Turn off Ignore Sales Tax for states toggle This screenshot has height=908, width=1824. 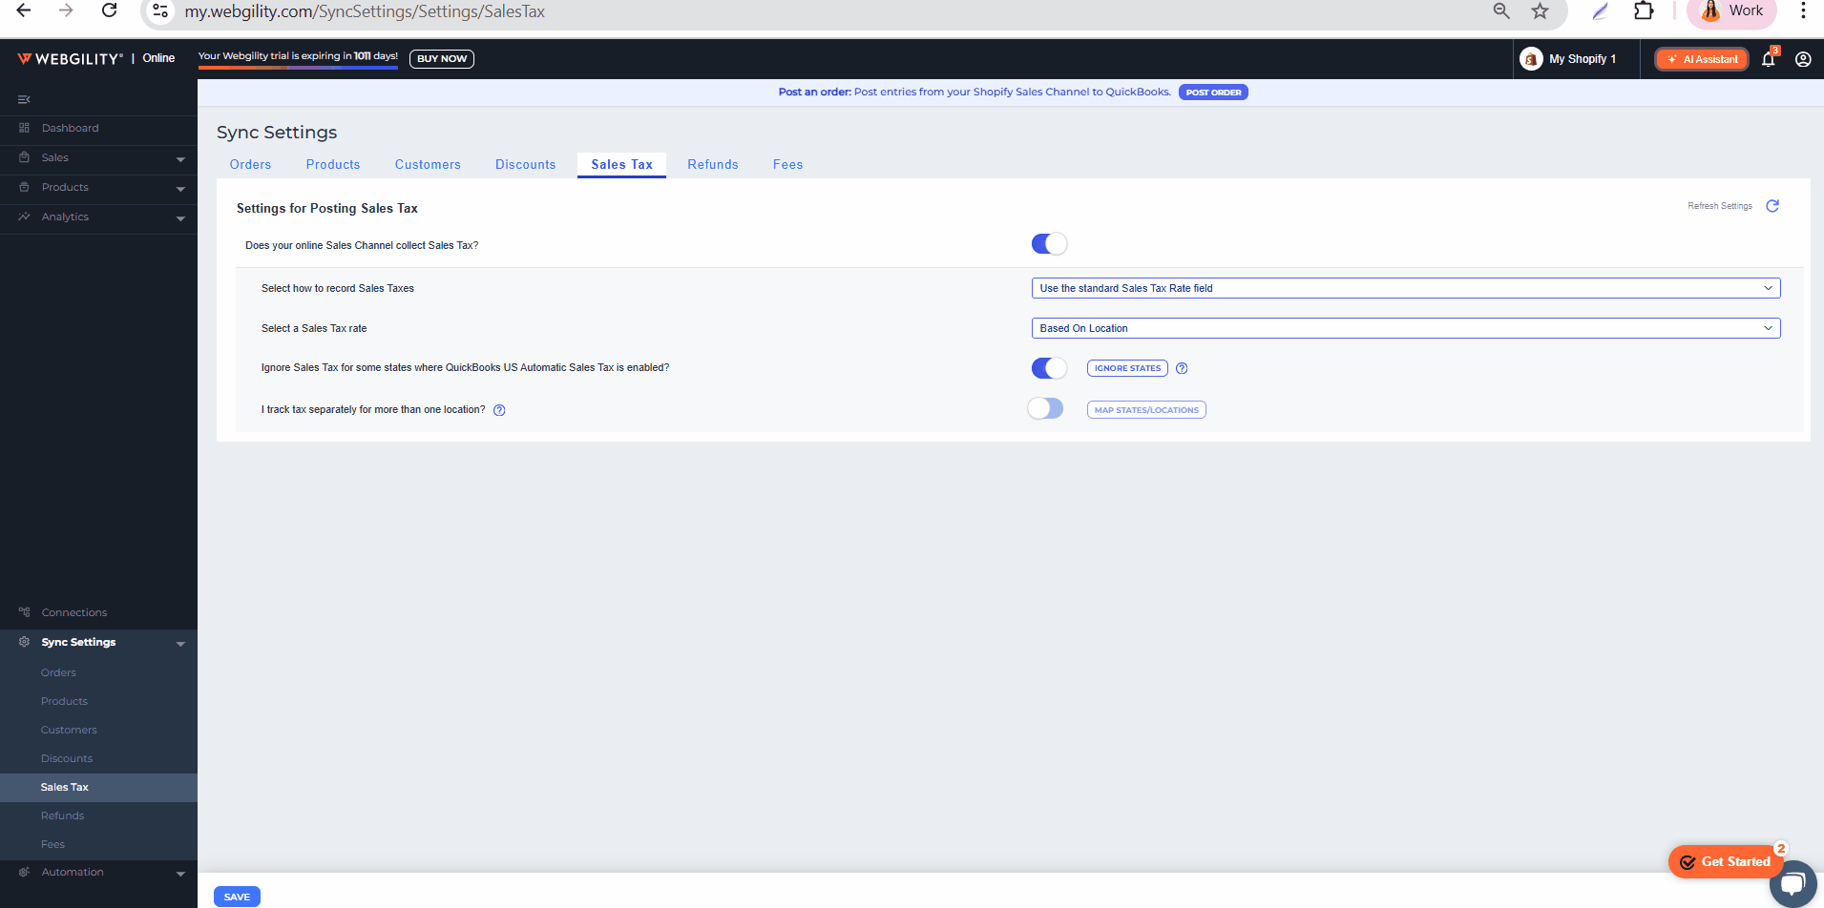[x=1049, y=368]
